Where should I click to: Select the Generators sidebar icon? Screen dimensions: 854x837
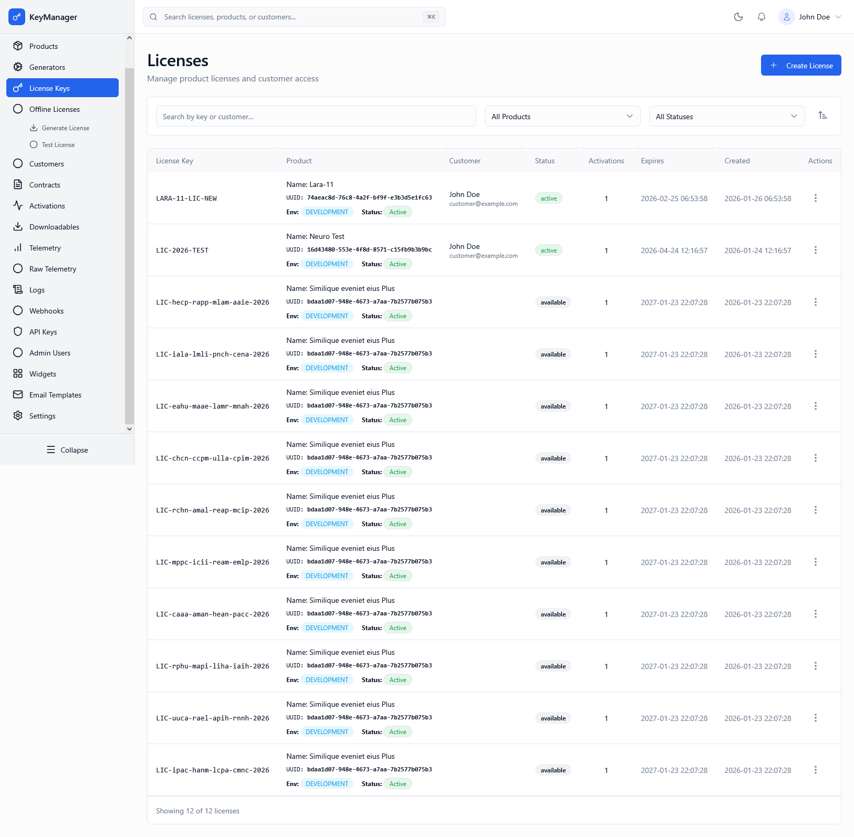coord(18,67)
